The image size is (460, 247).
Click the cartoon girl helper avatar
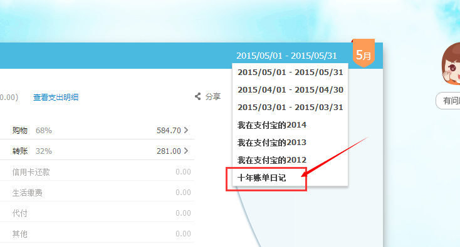(x=451, y=64)
